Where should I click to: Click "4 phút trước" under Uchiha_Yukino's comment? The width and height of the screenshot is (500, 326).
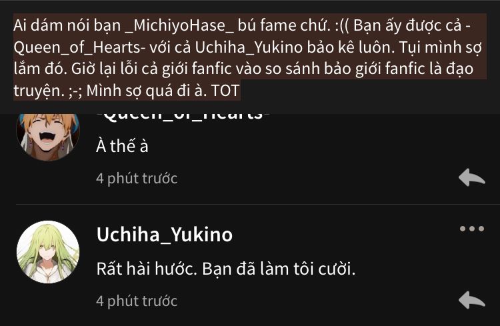[x=137, y=301]
